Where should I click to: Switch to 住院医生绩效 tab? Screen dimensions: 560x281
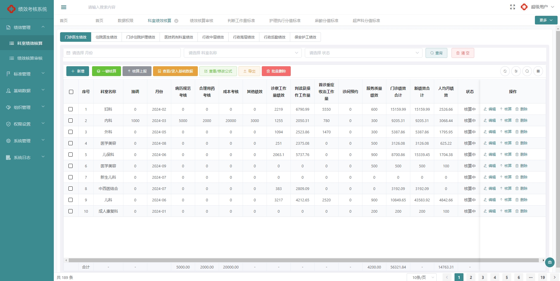[x=106, y=37]
